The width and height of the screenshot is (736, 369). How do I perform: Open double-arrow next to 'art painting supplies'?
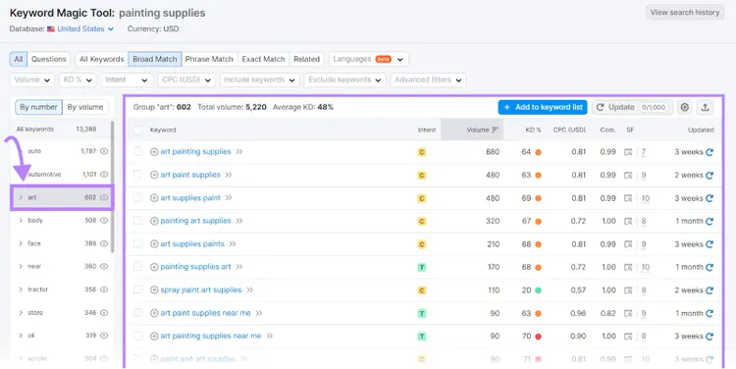pyautogui.click(x=239, y=152)
